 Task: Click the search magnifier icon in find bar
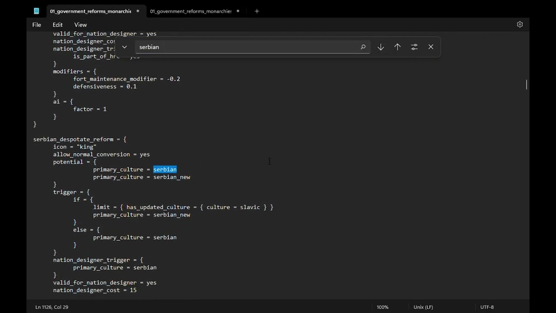click(363, 47)
